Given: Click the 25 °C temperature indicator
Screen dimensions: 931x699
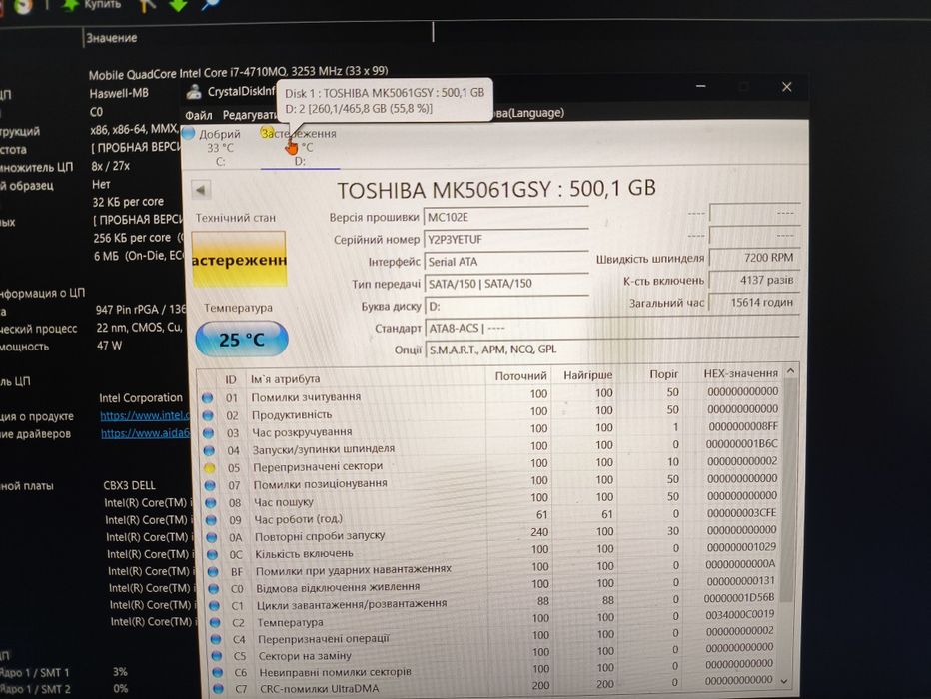Looking at the screenshot, I should [x=241, y=339].
